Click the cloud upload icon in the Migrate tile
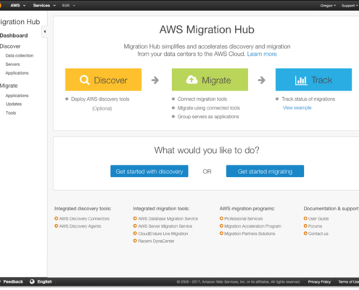Screen dimensions: 359x290 (x=191, y=80)
